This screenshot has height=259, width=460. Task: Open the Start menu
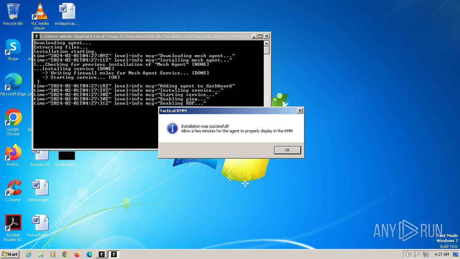[10, 254]
